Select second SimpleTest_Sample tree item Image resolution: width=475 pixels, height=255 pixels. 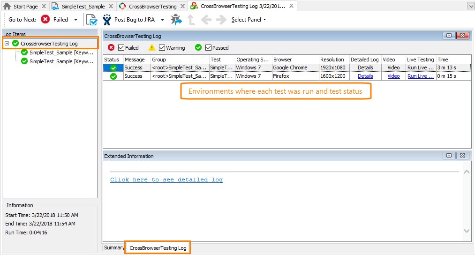coord(61,61)
